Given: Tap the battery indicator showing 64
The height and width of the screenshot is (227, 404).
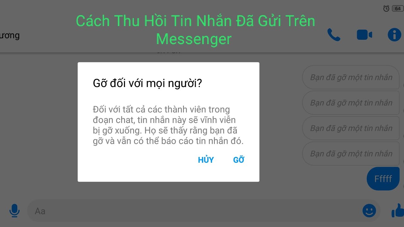Looking at the screenshot, I should [398, 9].
